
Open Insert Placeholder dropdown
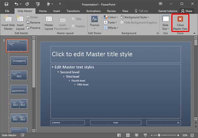tap(62, 24)
